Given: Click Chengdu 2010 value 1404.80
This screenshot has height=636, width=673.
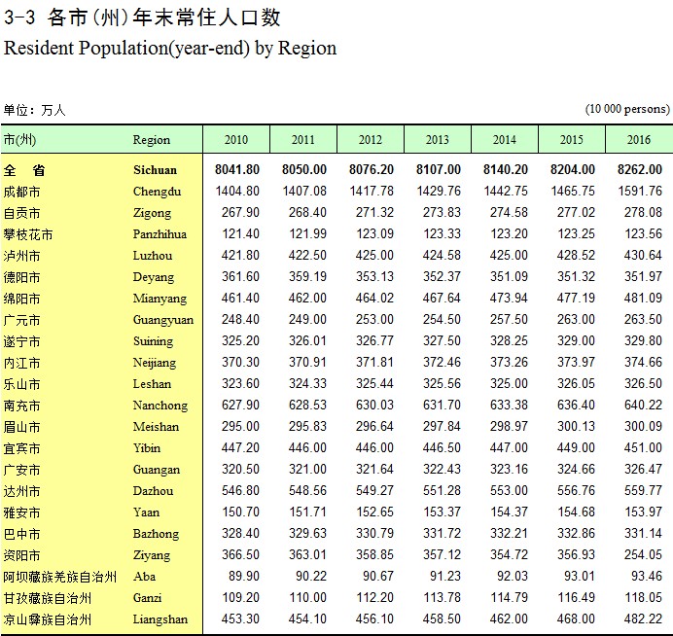Looking at the screenshot, I should click(237, 191).
